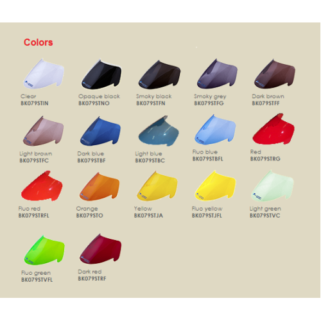Click part code BK079STBF
321x321 pixels.
point(91,160)
